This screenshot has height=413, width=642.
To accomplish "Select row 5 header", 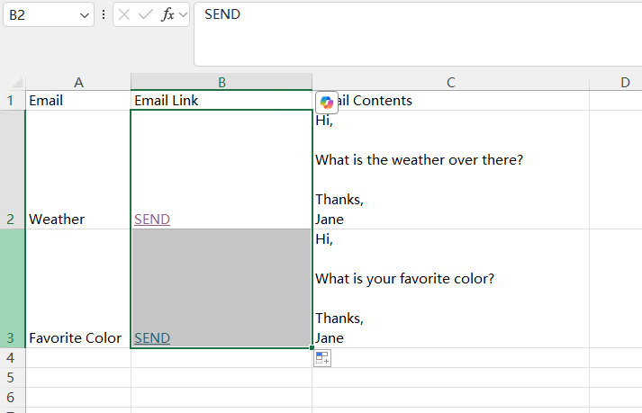I will 13,377.
